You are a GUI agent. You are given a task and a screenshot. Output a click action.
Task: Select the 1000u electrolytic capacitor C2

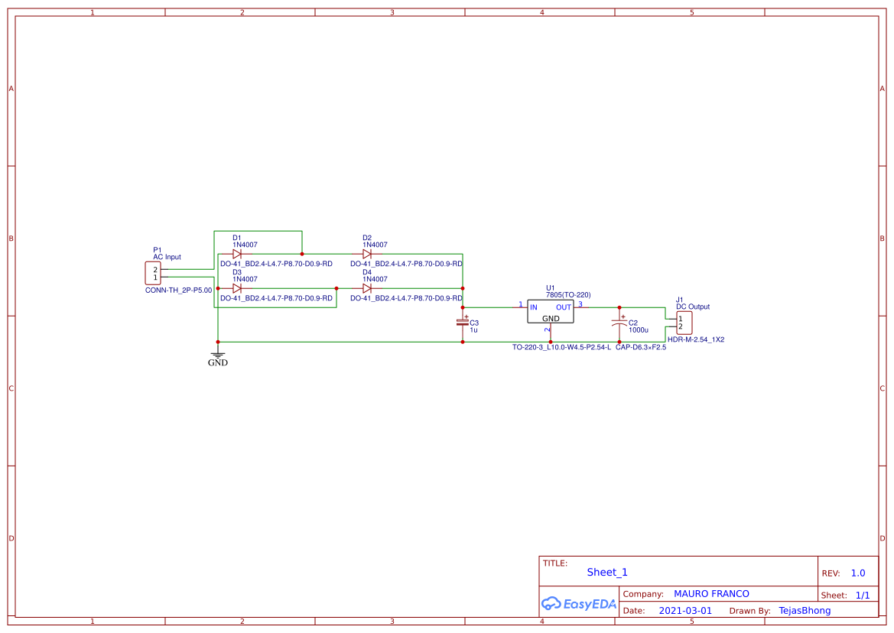618,323
